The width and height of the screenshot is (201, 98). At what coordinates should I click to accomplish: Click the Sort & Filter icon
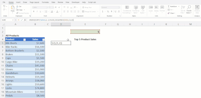tap(183, 7)
